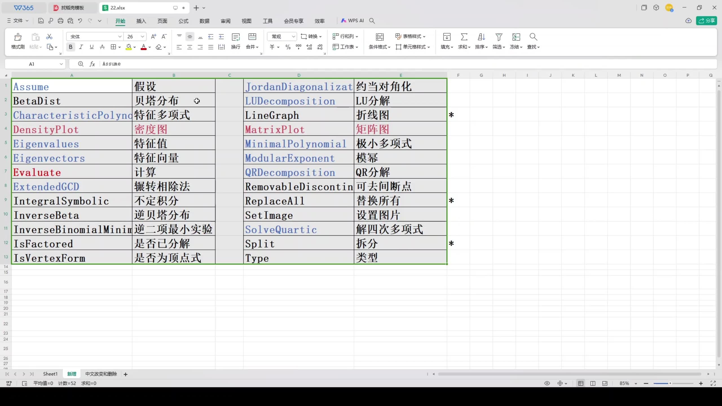Click the Save icon in quick toolbar
Viewport: 722px width, 406px height.
pos(41,21)
